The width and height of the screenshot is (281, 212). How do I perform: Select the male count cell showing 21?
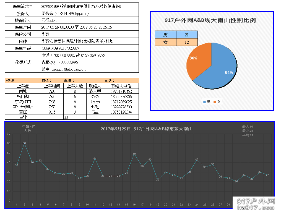coord(187,35)
